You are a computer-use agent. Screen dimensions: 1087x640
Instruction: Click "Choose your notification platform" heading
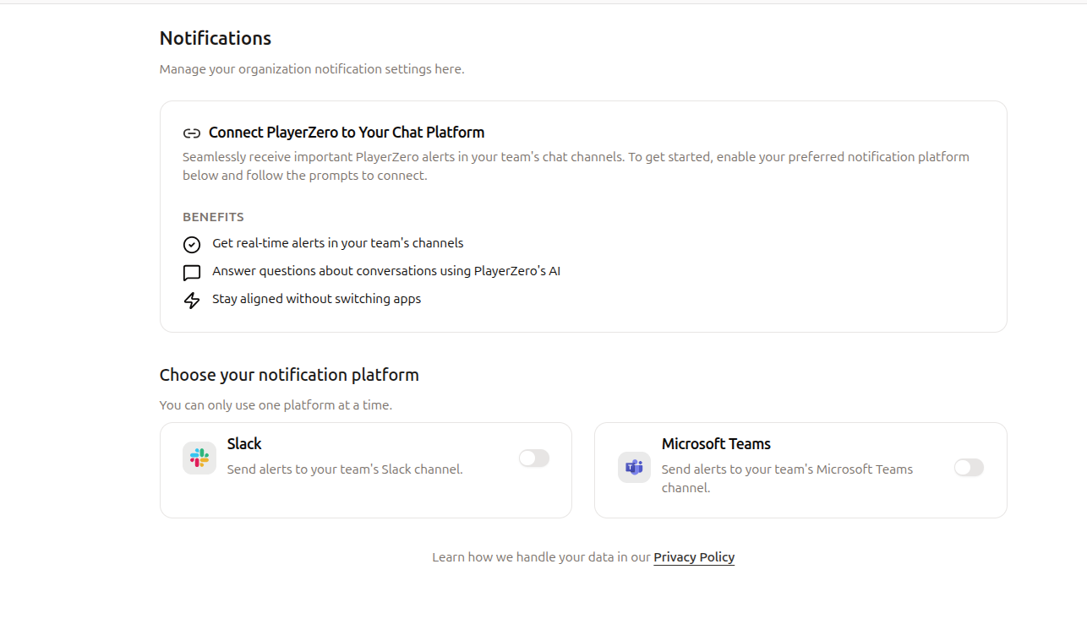(289, 374)
